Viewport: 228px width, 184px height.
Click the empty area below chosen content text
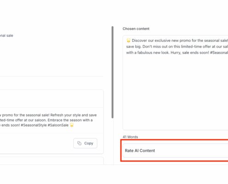point(175,92)
